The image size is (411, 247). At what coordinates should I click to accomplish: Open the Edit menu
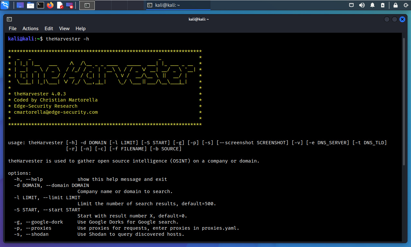click(49, 29)
